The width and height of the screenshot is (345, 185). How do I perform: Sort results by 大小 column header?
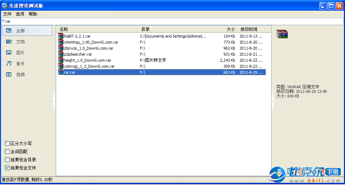(x=223, y=29)
